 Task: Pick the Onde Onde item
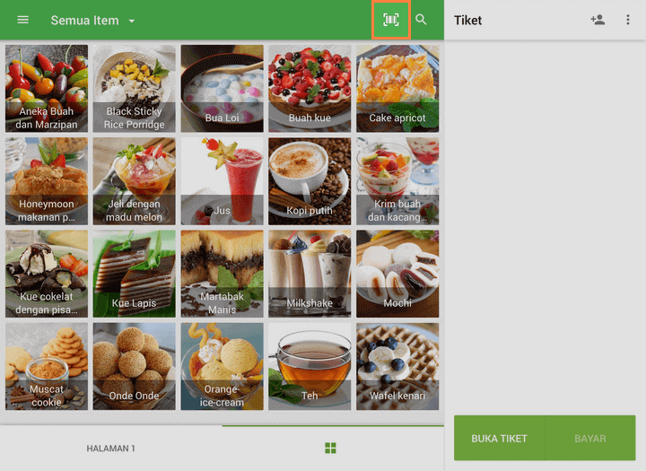tap(134, 366)
